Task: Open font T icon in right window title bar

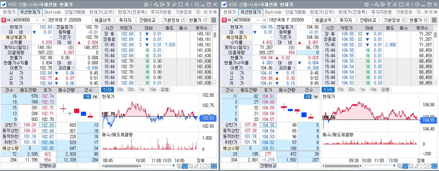Action: click(388, 4)
